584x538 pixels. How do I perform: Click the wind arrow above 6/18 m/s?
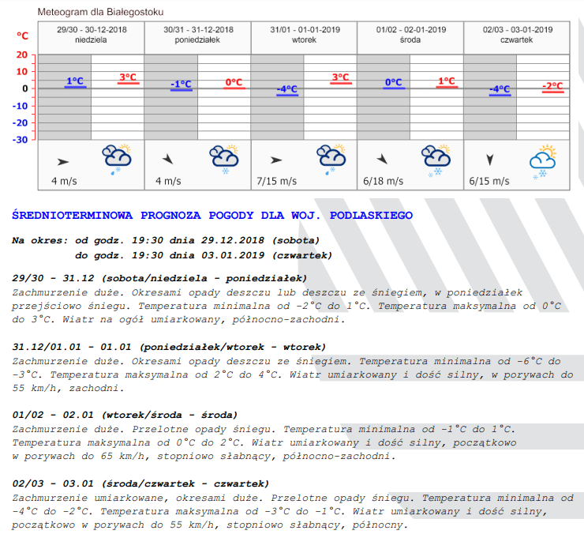(x=383, y=159)
